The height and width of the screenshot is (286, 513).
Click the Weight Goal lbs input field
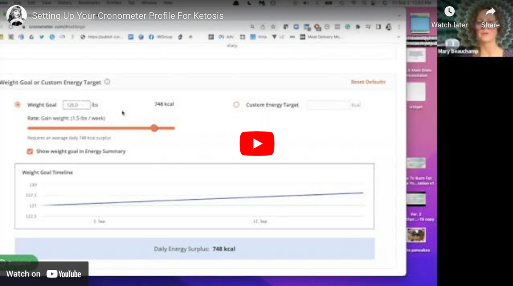point(76,105)
